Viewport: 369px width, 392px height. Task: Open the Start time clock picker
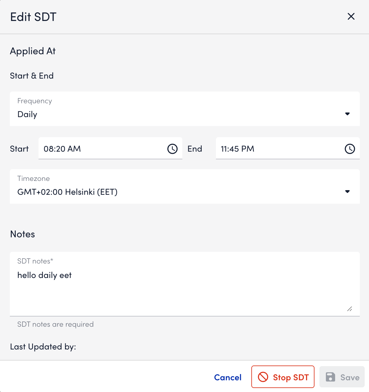(172, 149)
